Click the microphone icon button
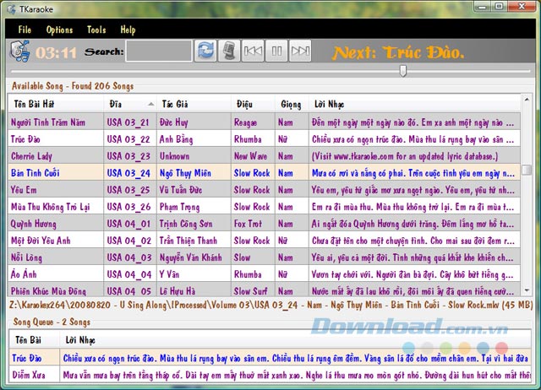The width and height of the screenshot is (541, 390). click(228, 51)
